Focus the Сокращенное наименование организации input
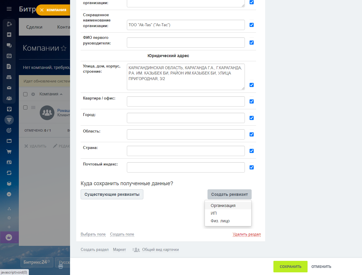Image resolution: width=362 pixels, height=275 pixels. (x=186, y=25)
